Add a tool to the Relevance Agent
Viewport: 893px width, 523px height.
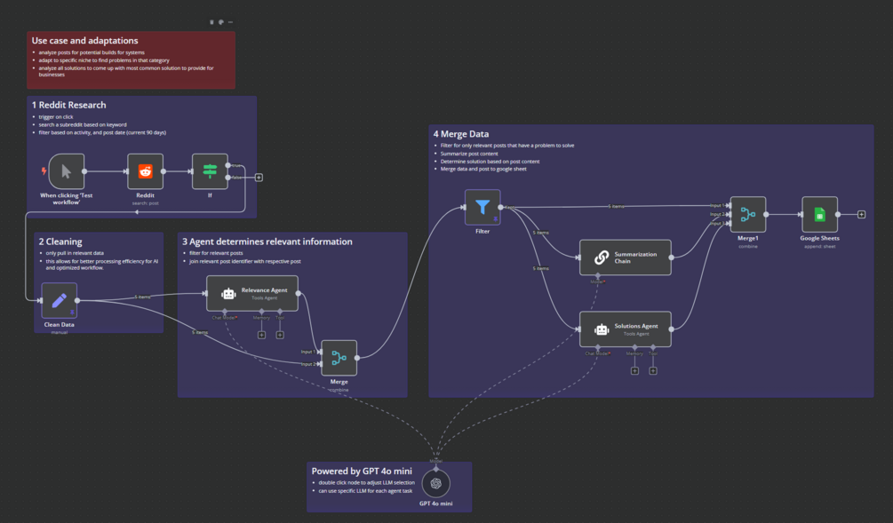[x=280, y=335]
